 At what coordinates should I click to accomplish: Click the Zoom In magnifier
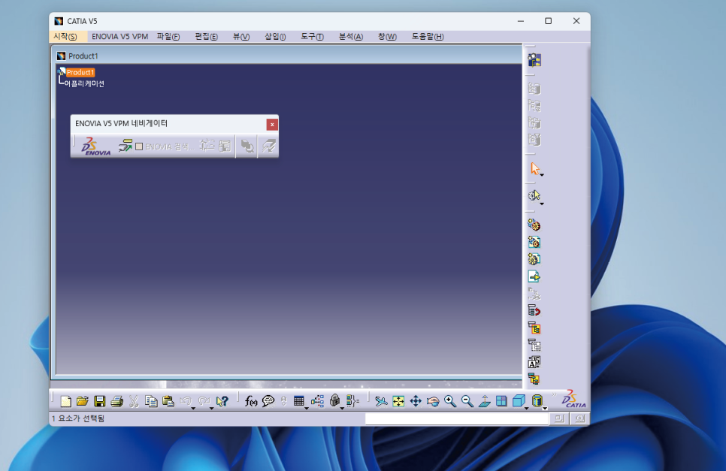(x=449, y=401)
